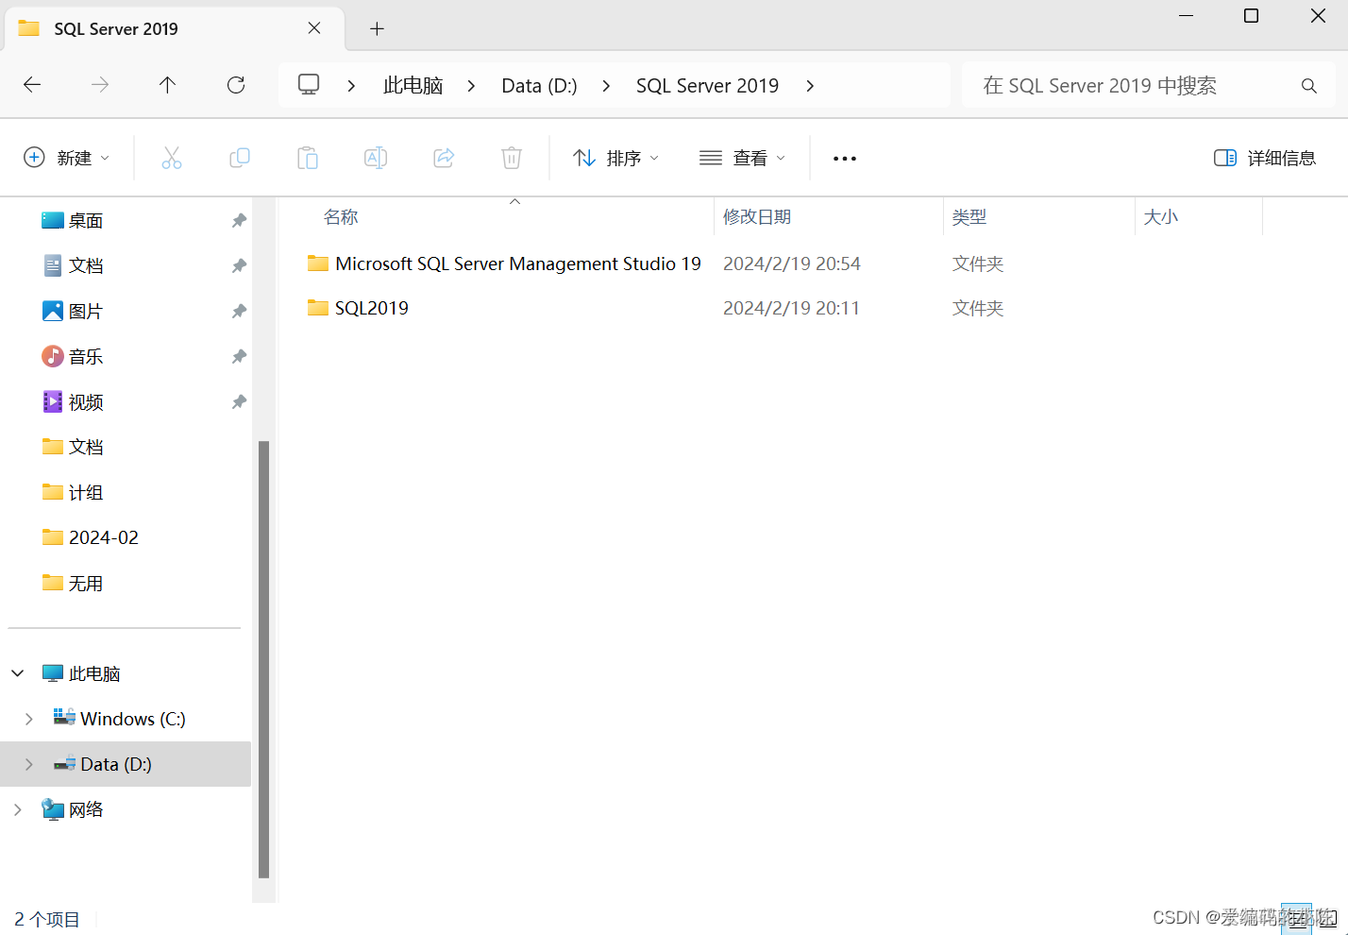Click the Copy icon in toolbar
Image resolution: width=1348 pixels, height=935 pixels.
point(240,158)
